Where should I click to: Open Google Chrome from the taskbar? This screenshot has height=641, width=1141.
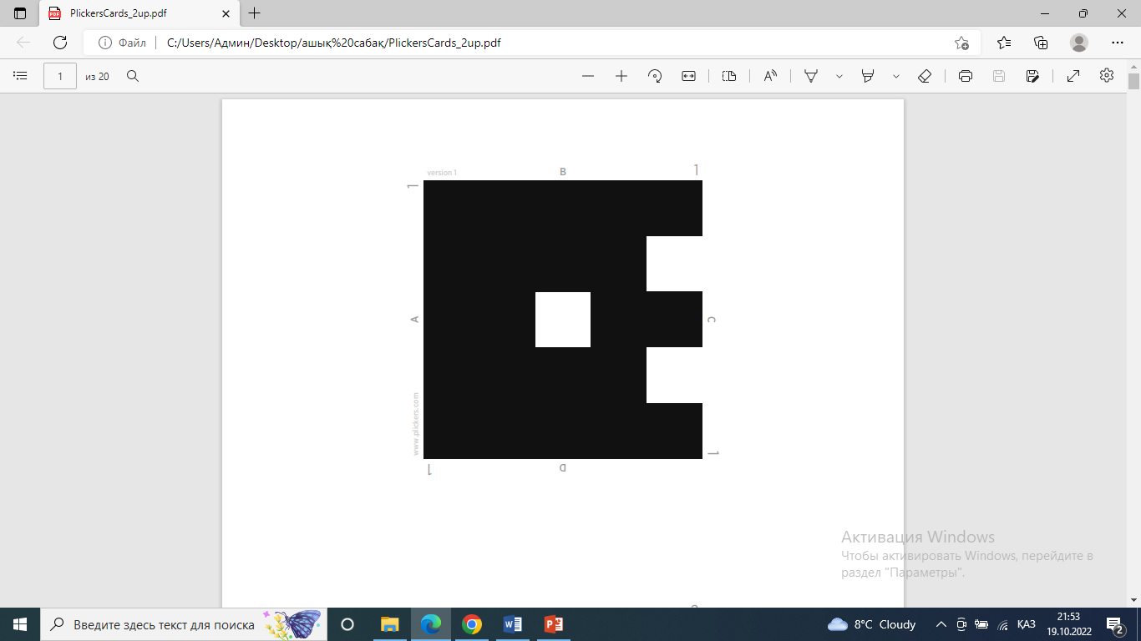coord(472,624)
